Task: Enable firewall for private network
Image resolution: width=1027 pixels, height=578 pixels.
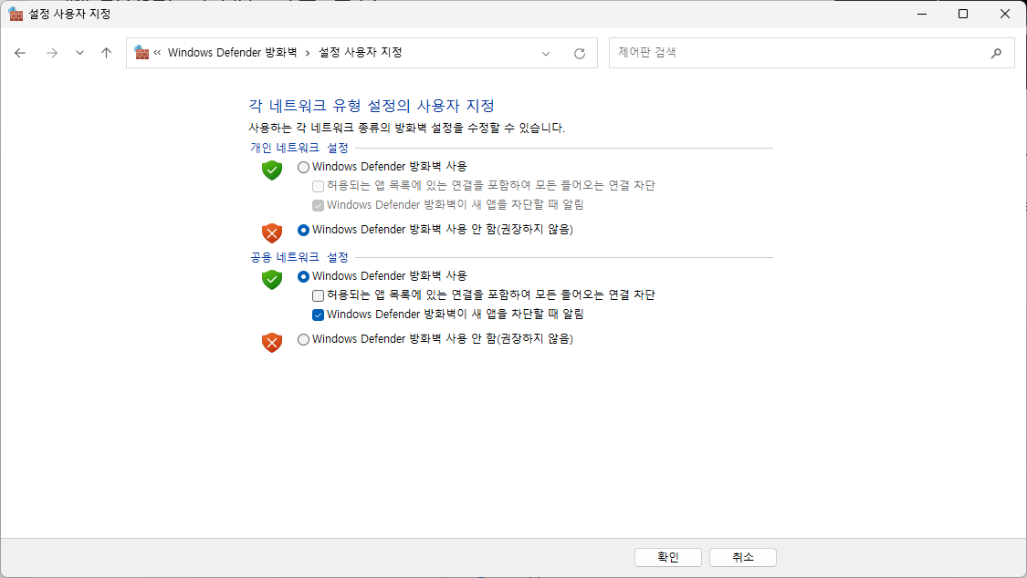Action: (x=303, y=168)
